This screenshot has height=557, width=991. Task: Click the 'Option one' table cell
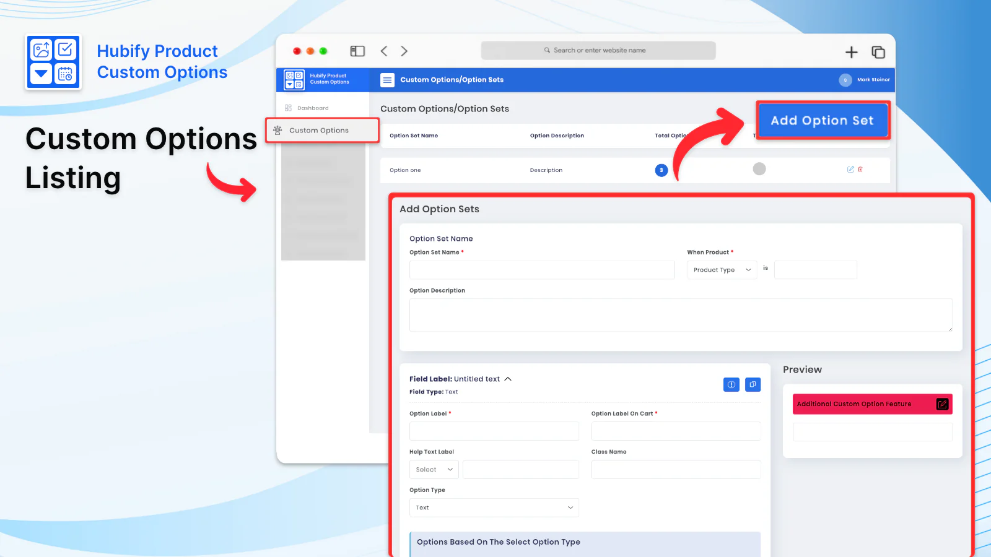(x=405, y=170)
